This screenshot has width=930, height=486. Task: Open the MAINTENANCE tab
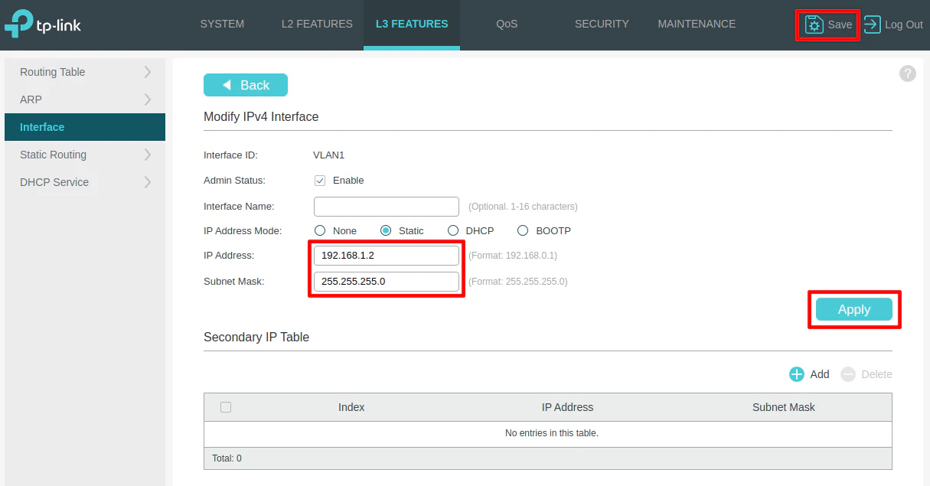click(x=697, y=24)
